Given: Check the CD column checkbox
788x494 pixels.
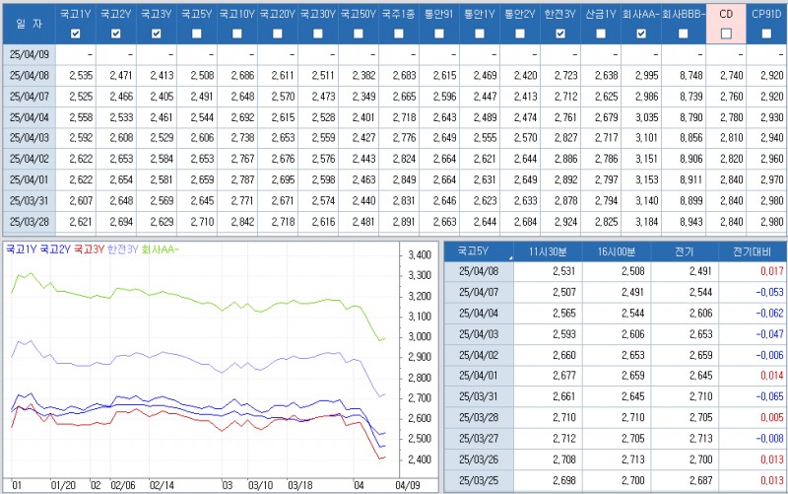Looking at the screenshot, I should [x=726, y=34].
